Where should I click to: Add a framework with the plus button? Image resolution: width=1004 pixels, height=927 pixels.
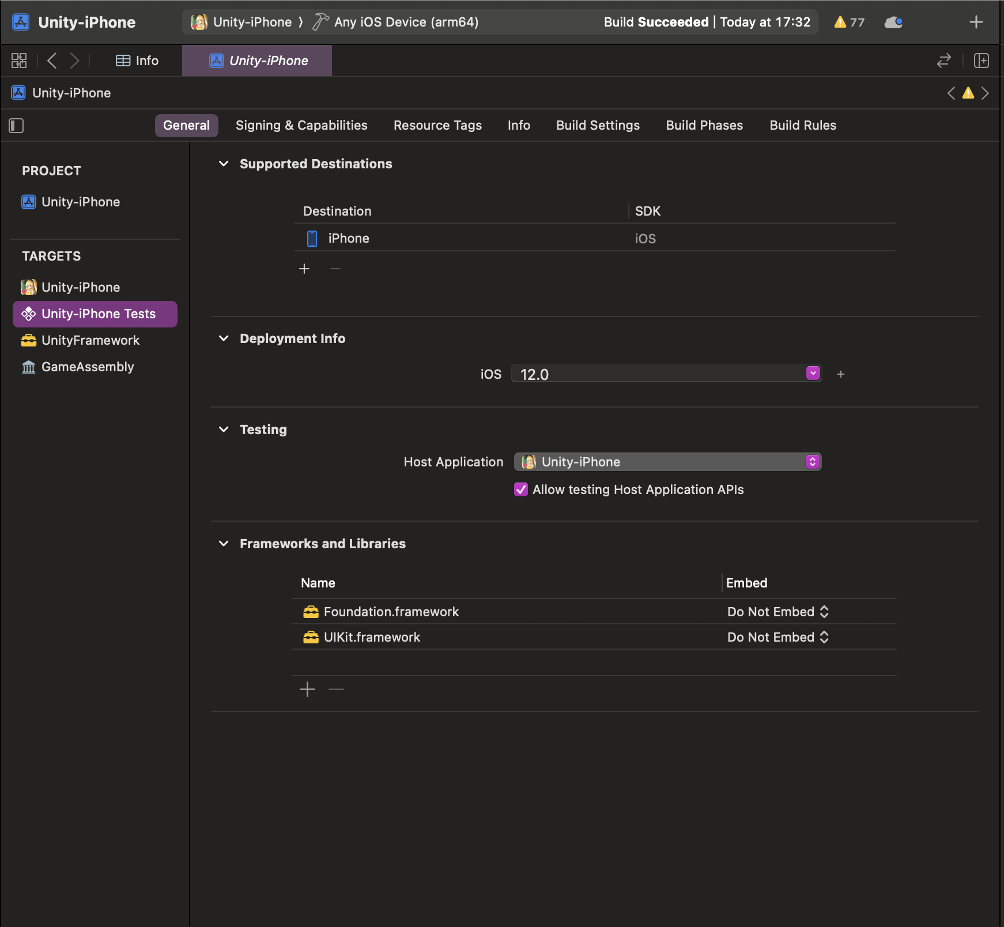click(307, 689)
